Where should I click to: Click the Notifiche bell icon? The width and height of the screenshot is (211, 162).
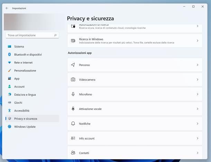click(x=73, y=123)
